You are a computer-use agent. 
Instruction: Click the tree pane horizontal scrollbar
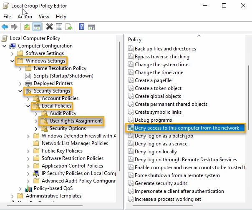point(45,206)
